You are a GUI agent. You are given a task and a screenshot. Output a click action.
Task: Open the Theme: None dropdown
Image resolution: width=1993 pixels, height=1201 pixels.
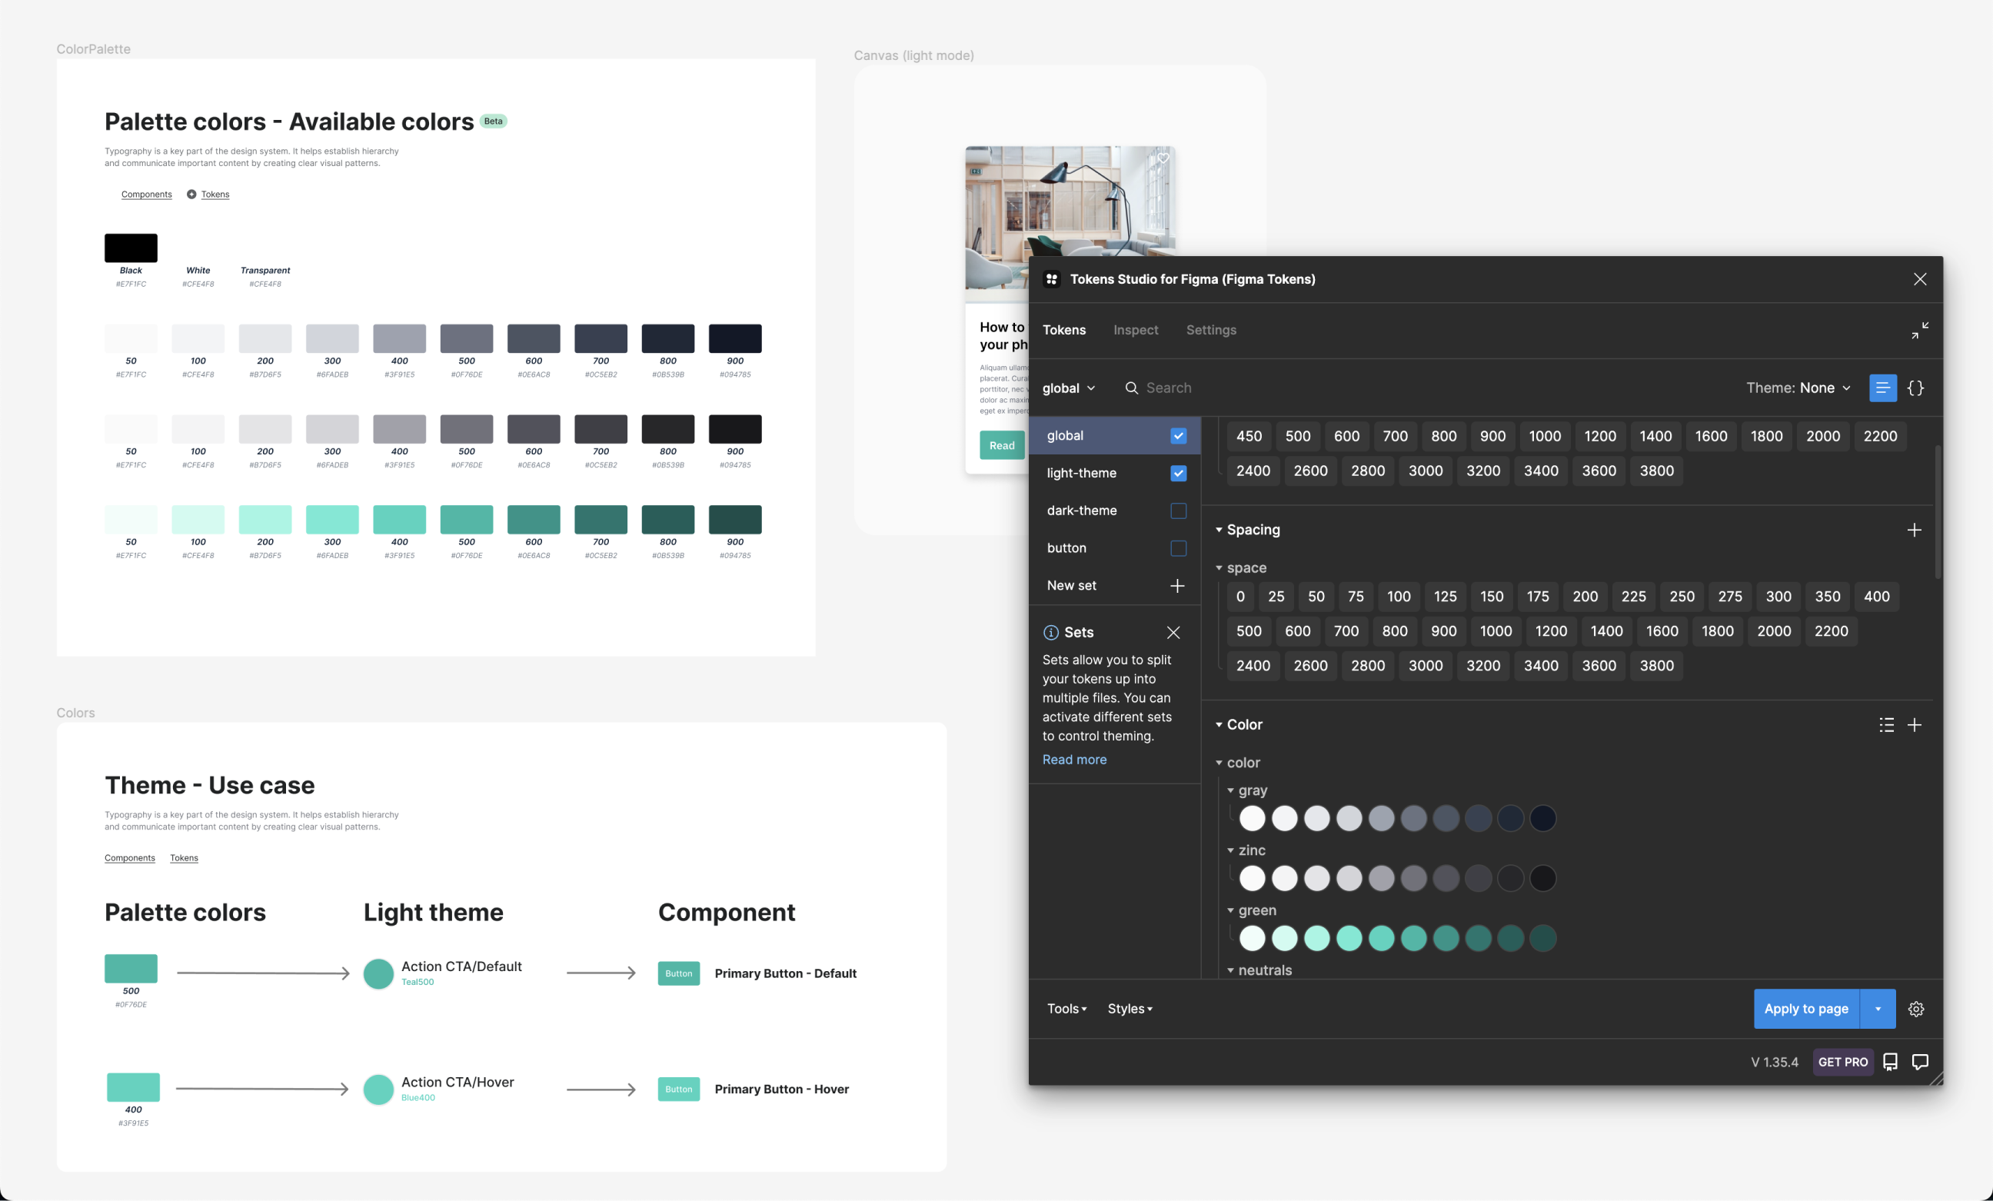pyautogui.click(x=1797, y=388)
